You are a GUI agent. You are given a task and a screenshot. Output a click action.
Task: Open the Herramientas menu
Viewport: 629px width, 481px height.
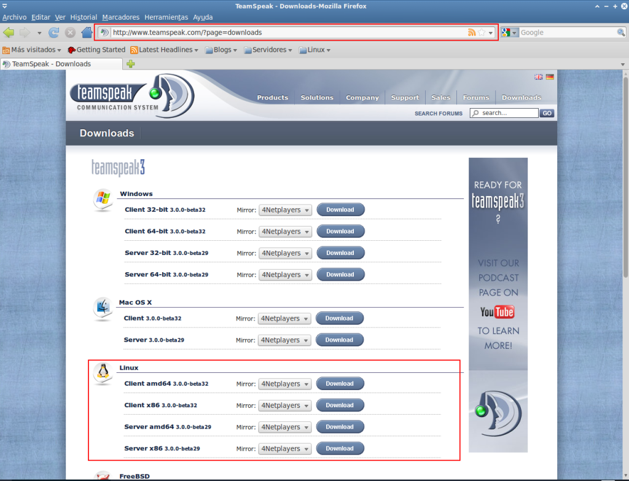166,17
